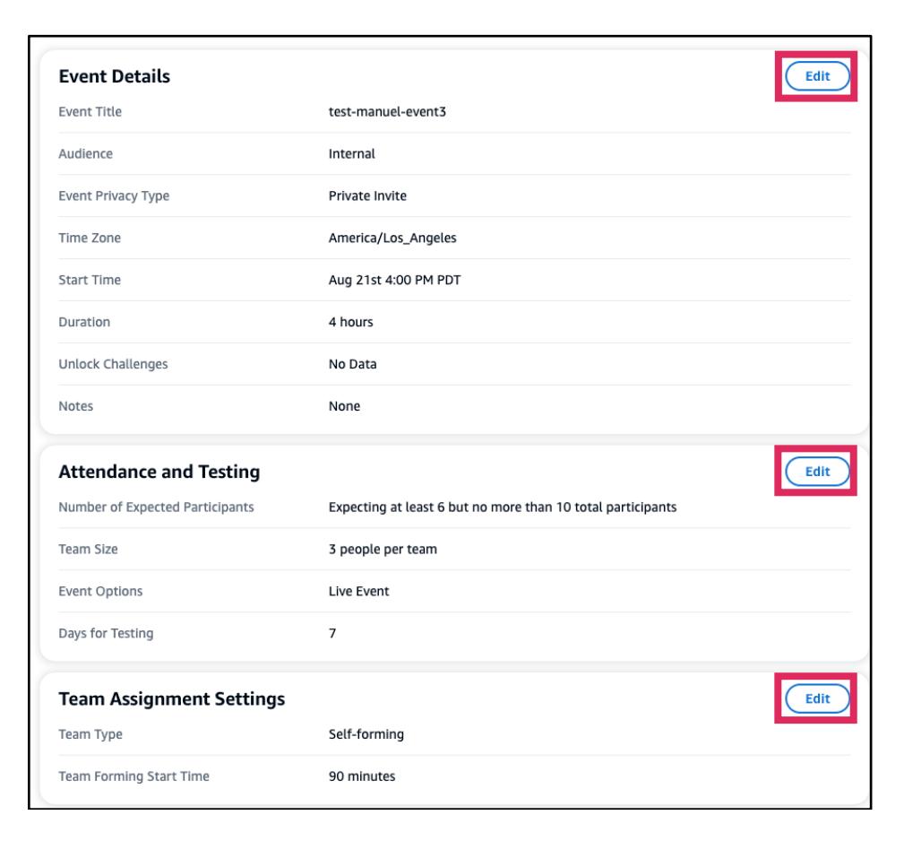The image size is (904, 841).
Task: Click the Internal audience value
Action: pyautogui.click(x=351, y=153)
